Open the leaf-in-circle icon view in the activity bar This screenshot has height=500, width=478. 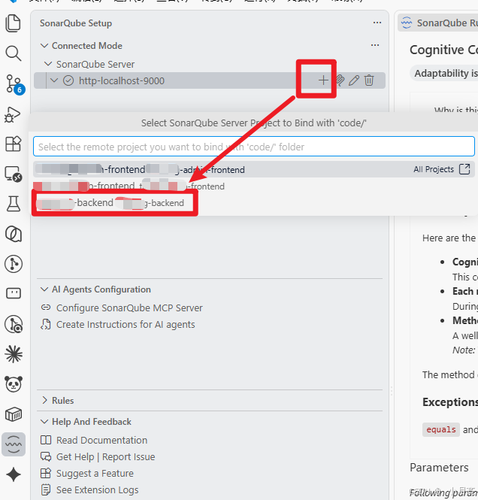[x=14, y=234]
